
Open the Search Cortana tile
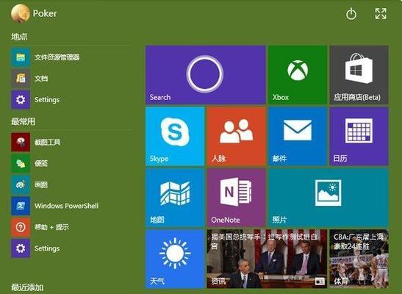206,75
